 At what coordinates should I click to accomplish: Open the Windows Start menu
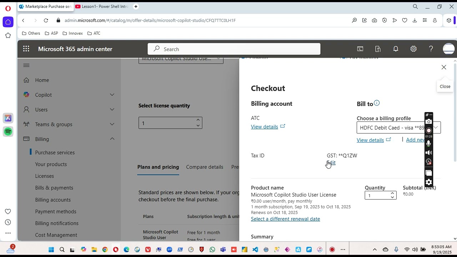click(51, 250)
